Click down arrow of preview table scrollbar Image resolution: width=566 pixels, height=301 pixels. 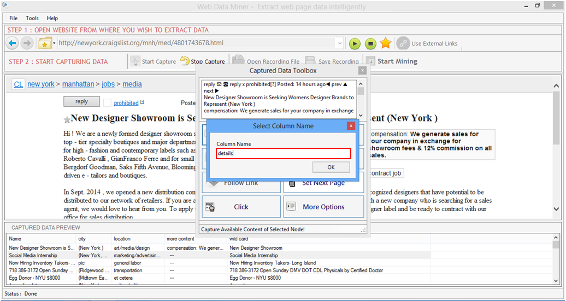tap(556, 280)
